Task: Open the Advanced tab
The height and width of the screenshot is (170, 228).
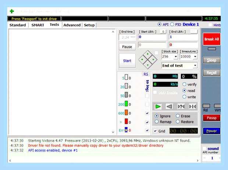Action: [x=72, y=25]
